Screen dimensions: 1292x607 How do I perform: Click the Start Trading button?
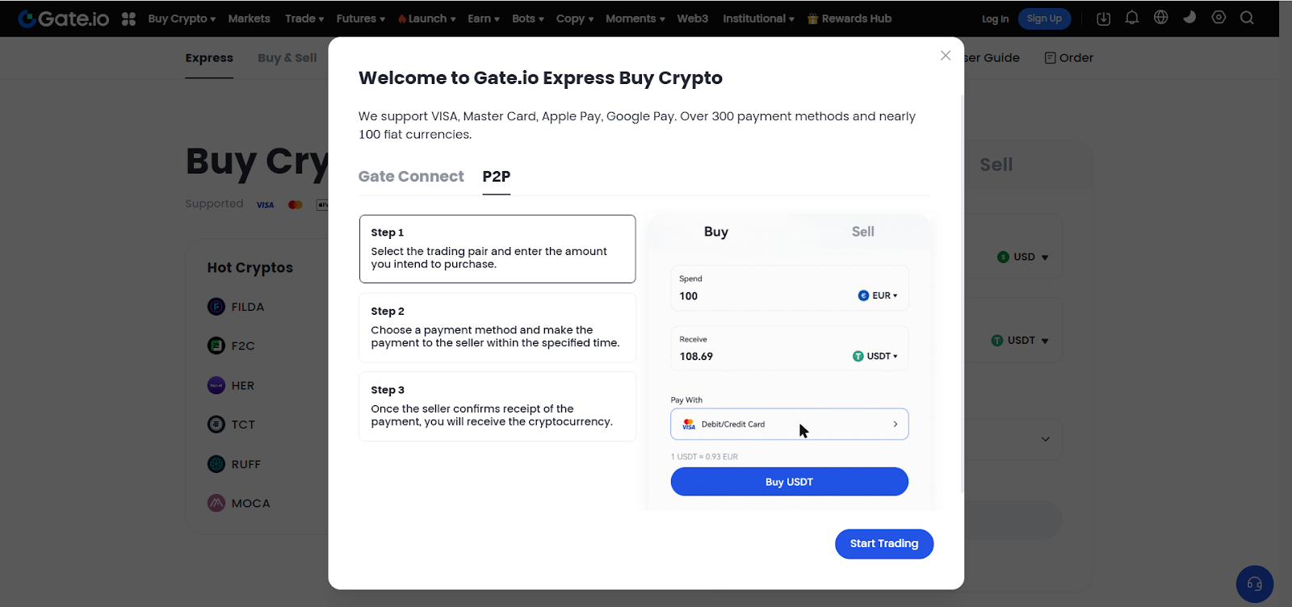tap(884, 544)
